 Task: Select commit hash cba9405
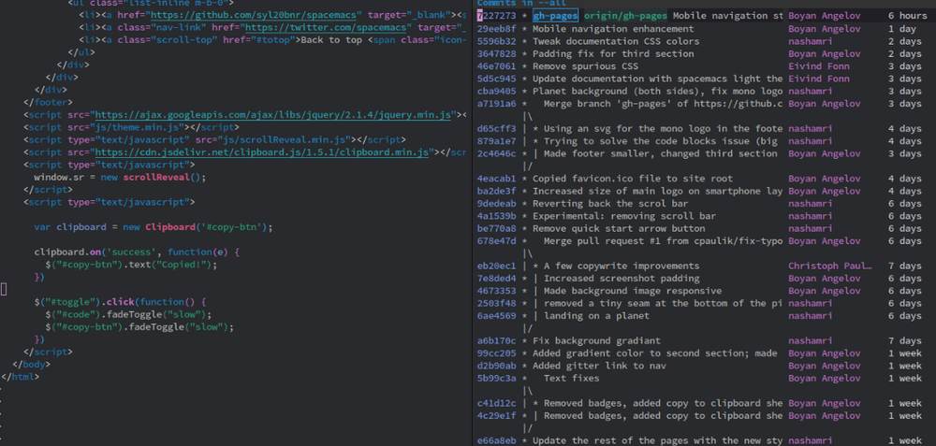coord(497,92)
